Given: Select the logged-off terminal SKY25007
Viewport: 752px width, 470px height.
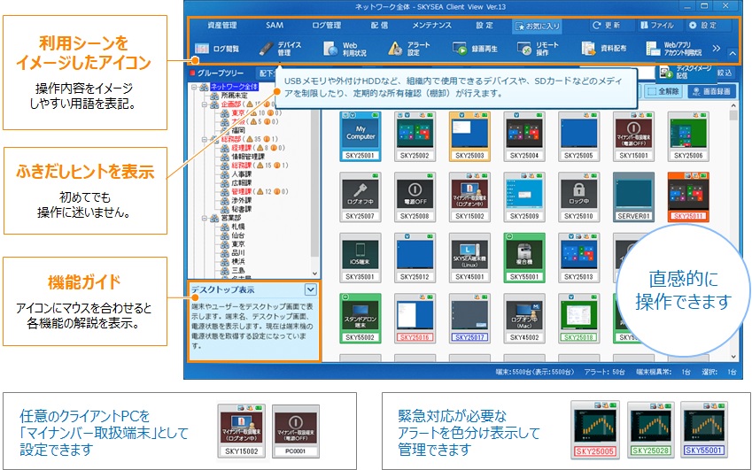Looking at the screenshot, I should tap(360, 196).
